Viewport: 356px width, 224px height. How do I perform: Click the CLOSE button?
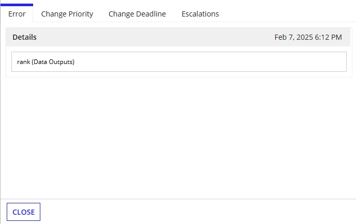tap(23, 212)
